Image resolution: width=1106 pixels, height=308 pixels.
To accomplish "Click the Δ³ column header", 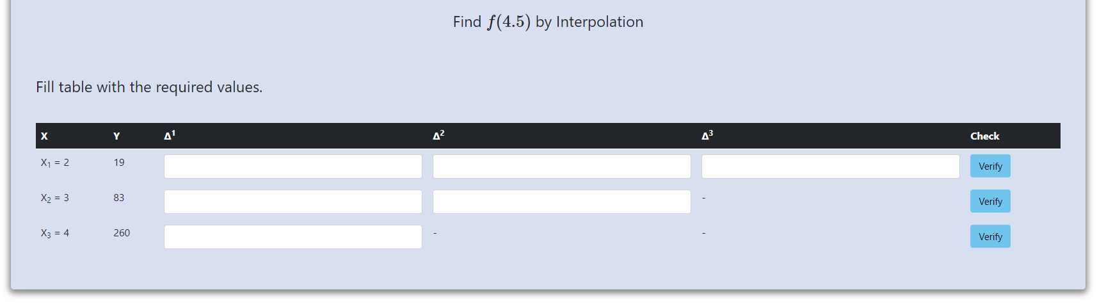I will pyautogui.click(x=707, y=136).
